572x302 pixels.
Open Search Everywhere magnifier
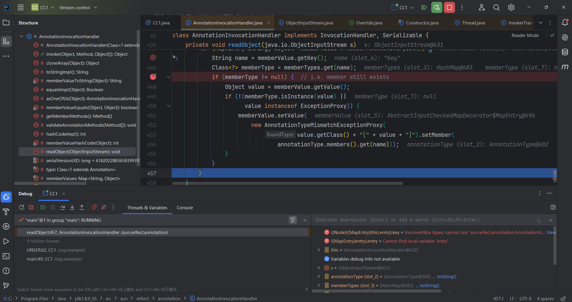(496, 7)
